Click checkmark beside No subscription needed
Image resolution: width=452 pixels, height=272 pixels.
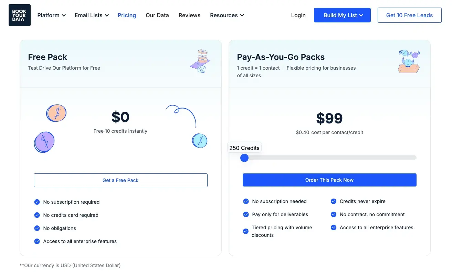coord(246,201)
